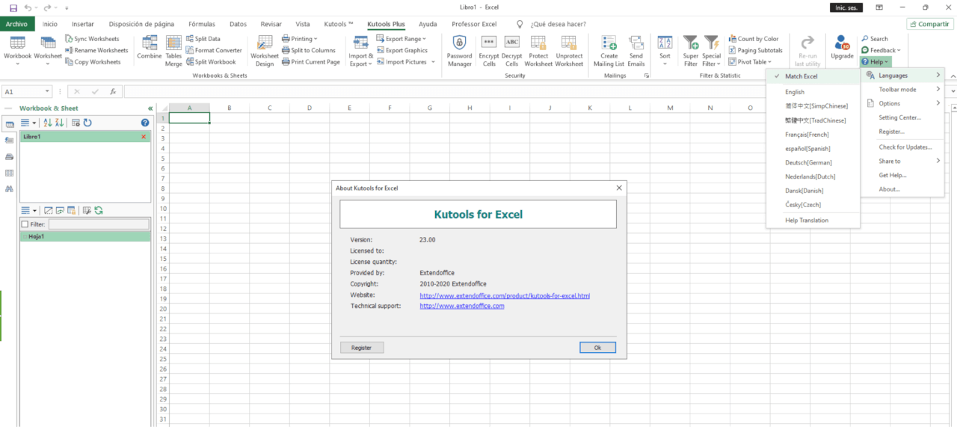Open the Toolbar mode submenu
The height and width of the screenshot is (427, 957).
(902, 90)
